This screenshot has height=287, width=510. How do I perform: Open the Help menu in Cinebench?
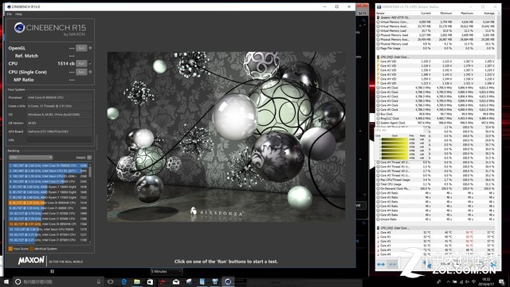pyautogui.click(x=19, y=14)
